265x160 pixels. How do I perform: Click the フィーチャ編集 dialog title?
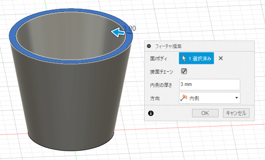168,46
